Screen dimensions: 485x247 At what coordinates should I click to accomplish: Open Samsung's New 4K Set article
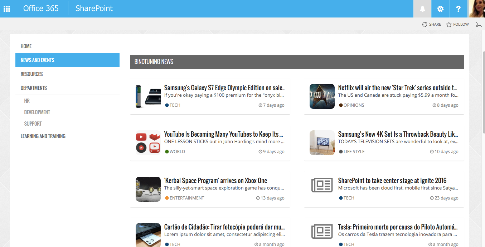coord(398,134)
